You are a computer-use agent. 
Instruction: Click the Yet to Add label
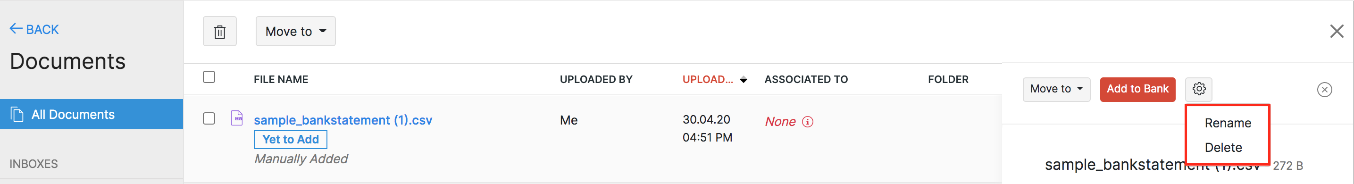pyautogui.click(x=290, y=140)
